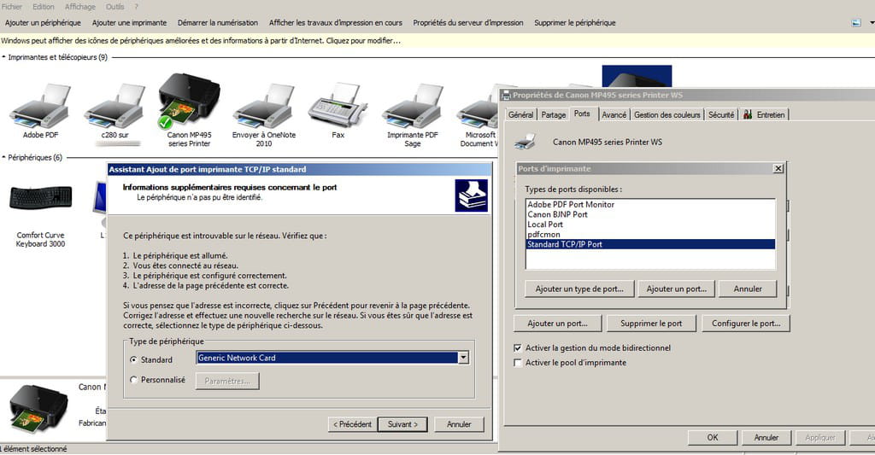Uncheck Activer la gestion du mode bidirectionnel
875x455 pixels.
[x=518, y=348]
